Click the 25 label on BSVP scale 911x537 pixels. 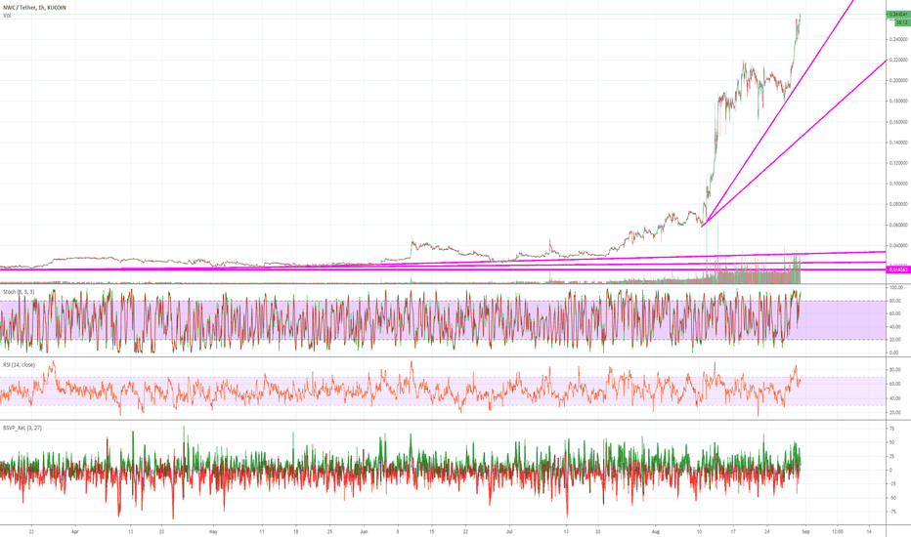891,456
